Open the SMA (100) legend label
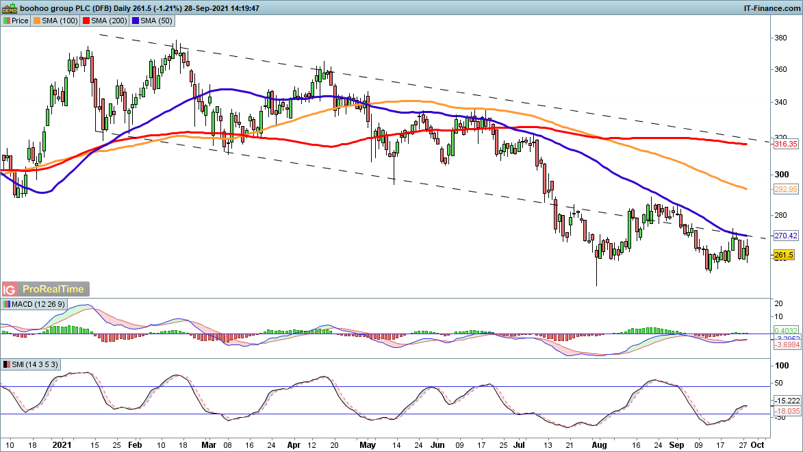The width and height of the screenshot is (803, 452). click(60, 21)
